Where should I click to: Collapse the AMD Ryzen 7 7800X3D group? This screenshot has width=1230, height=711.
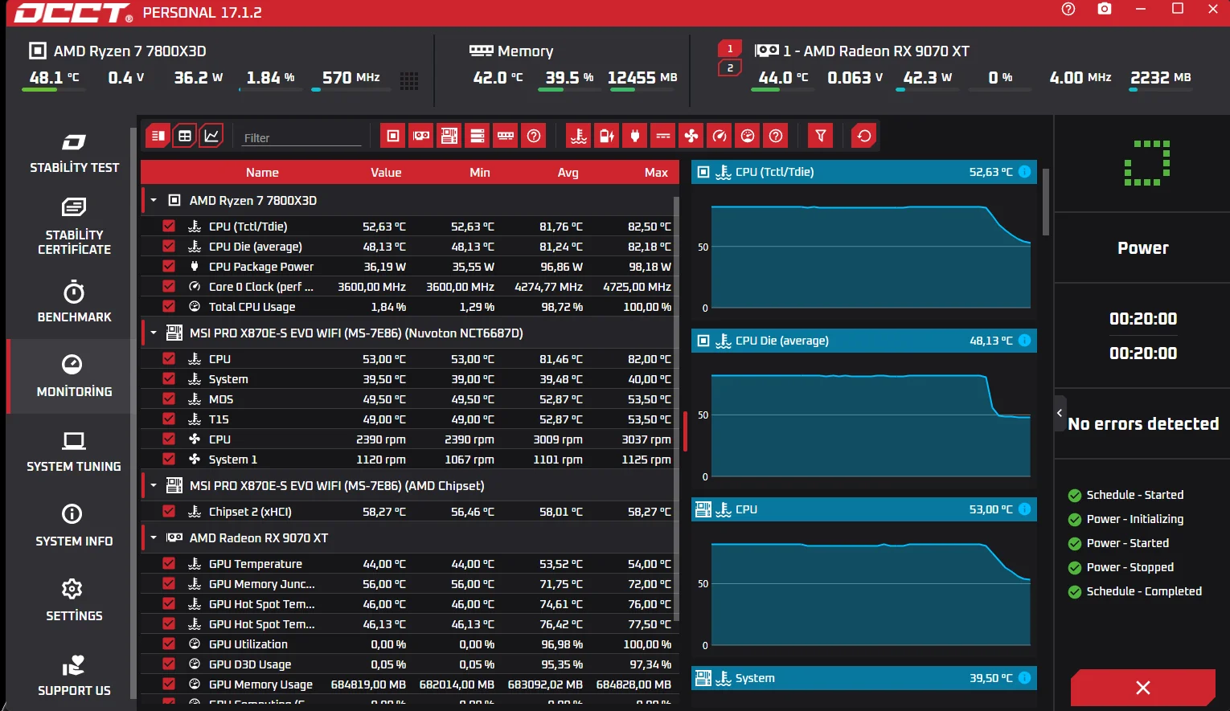[154, 200]
